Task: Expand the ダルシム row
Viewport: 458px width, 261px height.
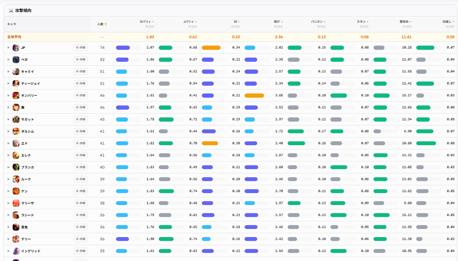Action: [8, 131]
